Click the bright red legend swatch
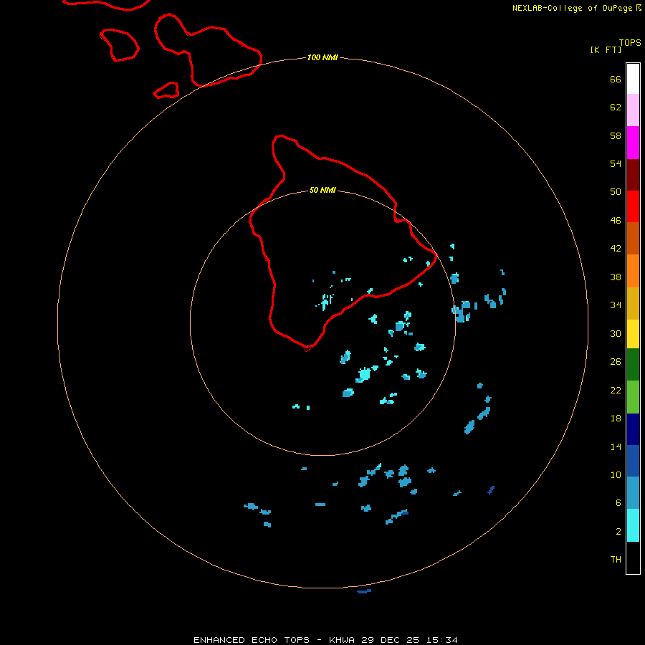The image size is (645, 645). pyautogui.click(x=633, y=206)
